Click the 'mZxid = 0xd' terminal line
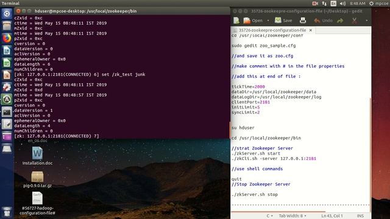The image size is (390, 219). (x=28, y=90)
